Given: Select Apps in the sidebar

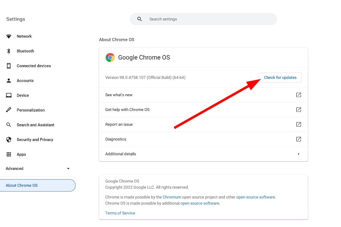Looking at the screenshot, I should click(x=21, y=155).
